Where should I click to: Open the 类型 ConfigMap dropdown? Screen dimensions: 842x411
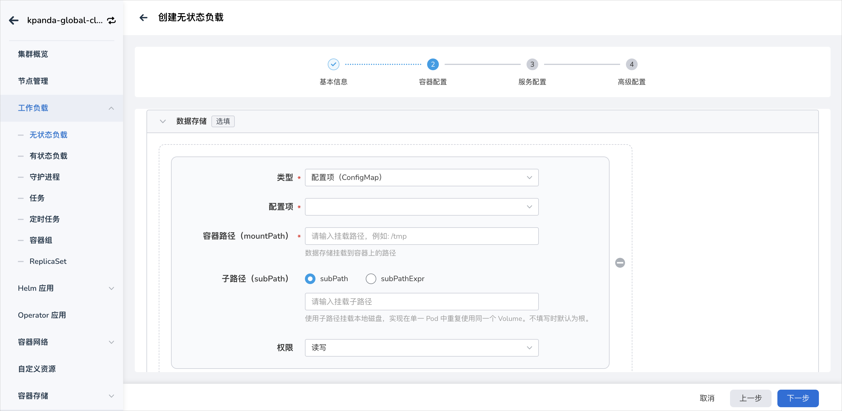coord(422,178)
